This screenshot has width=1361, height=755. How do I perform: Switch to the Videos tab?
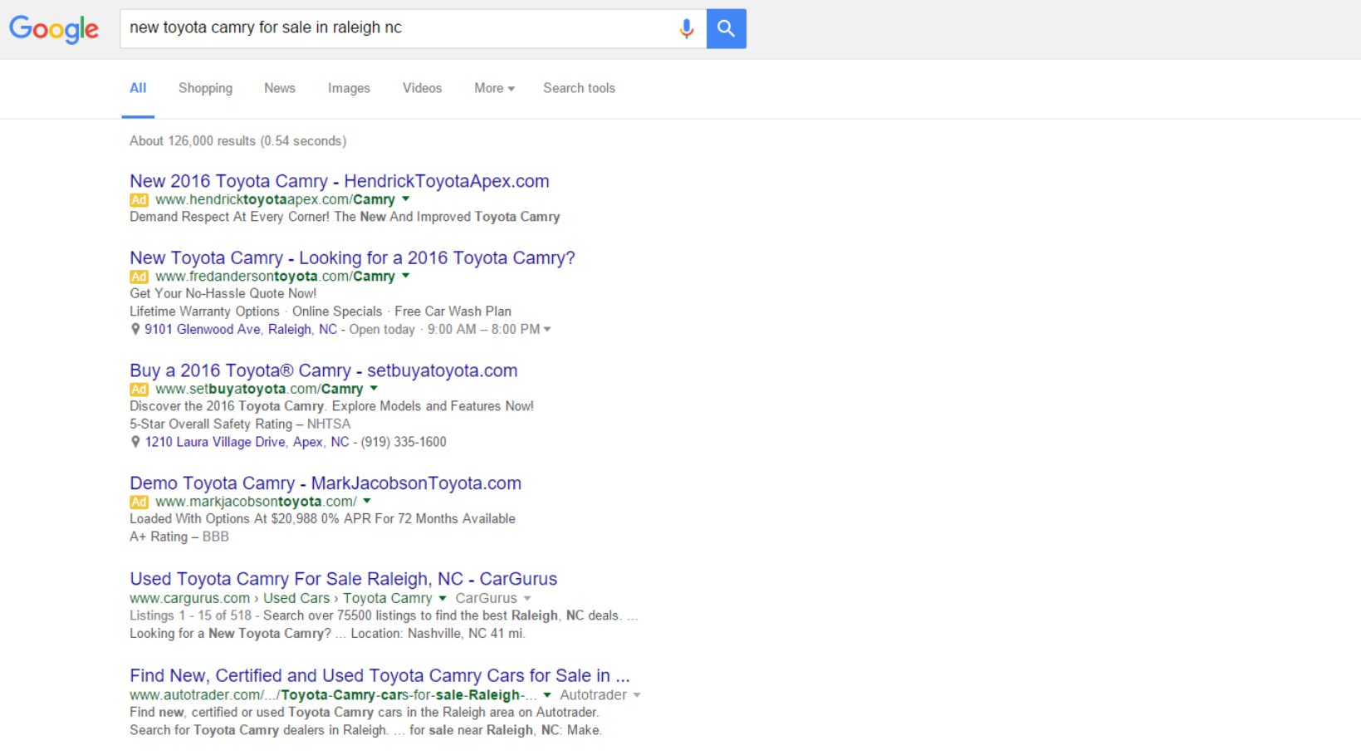point(422,88)
